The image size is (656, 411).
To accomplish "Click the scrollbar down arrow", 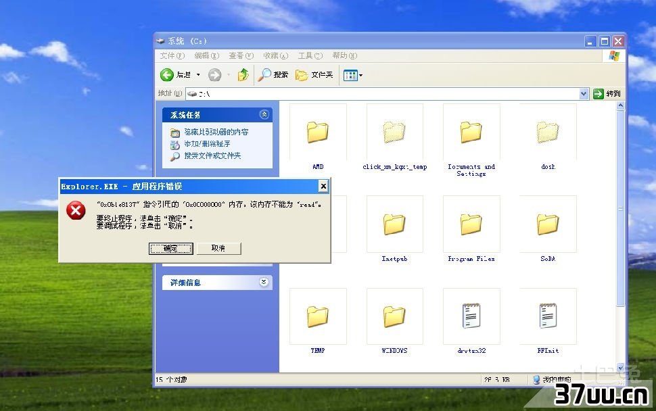I will click(620, 368).
